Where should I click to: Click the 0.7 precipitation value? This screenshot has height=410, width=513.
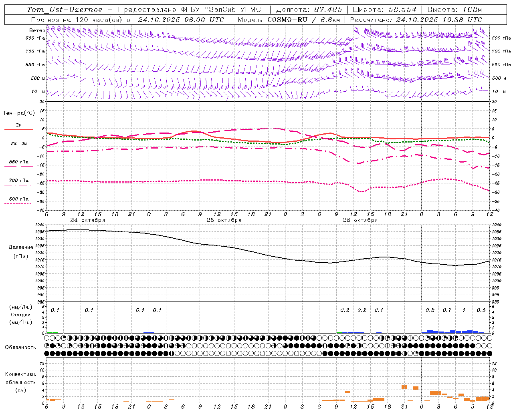(x=447, y=310)
